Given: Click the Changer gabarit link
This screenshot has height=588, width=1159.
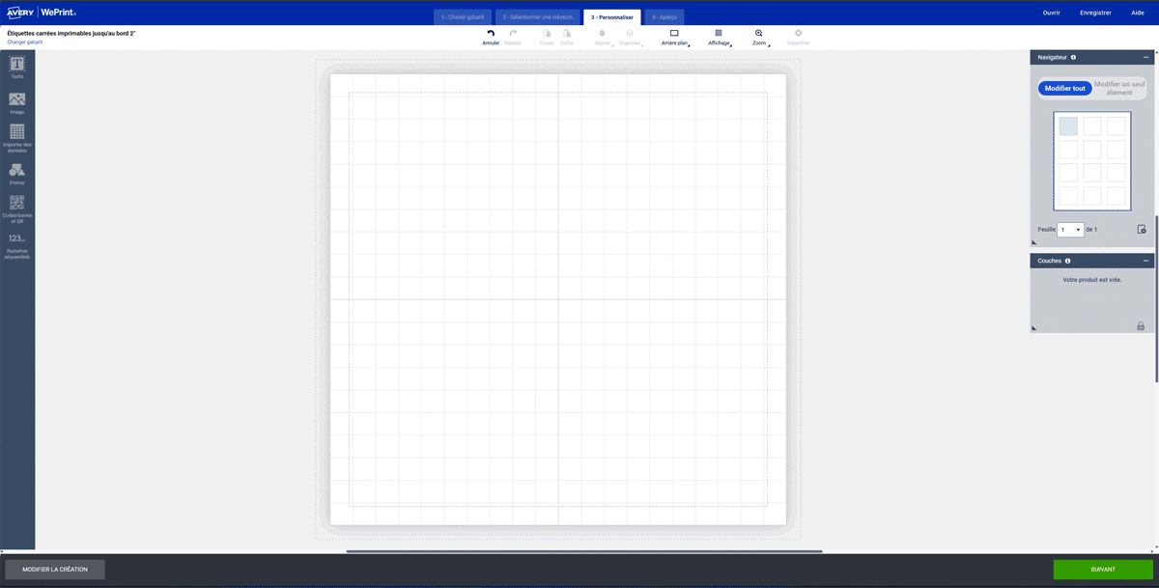Looking at the screenshot, I should (x=25, y=42).
